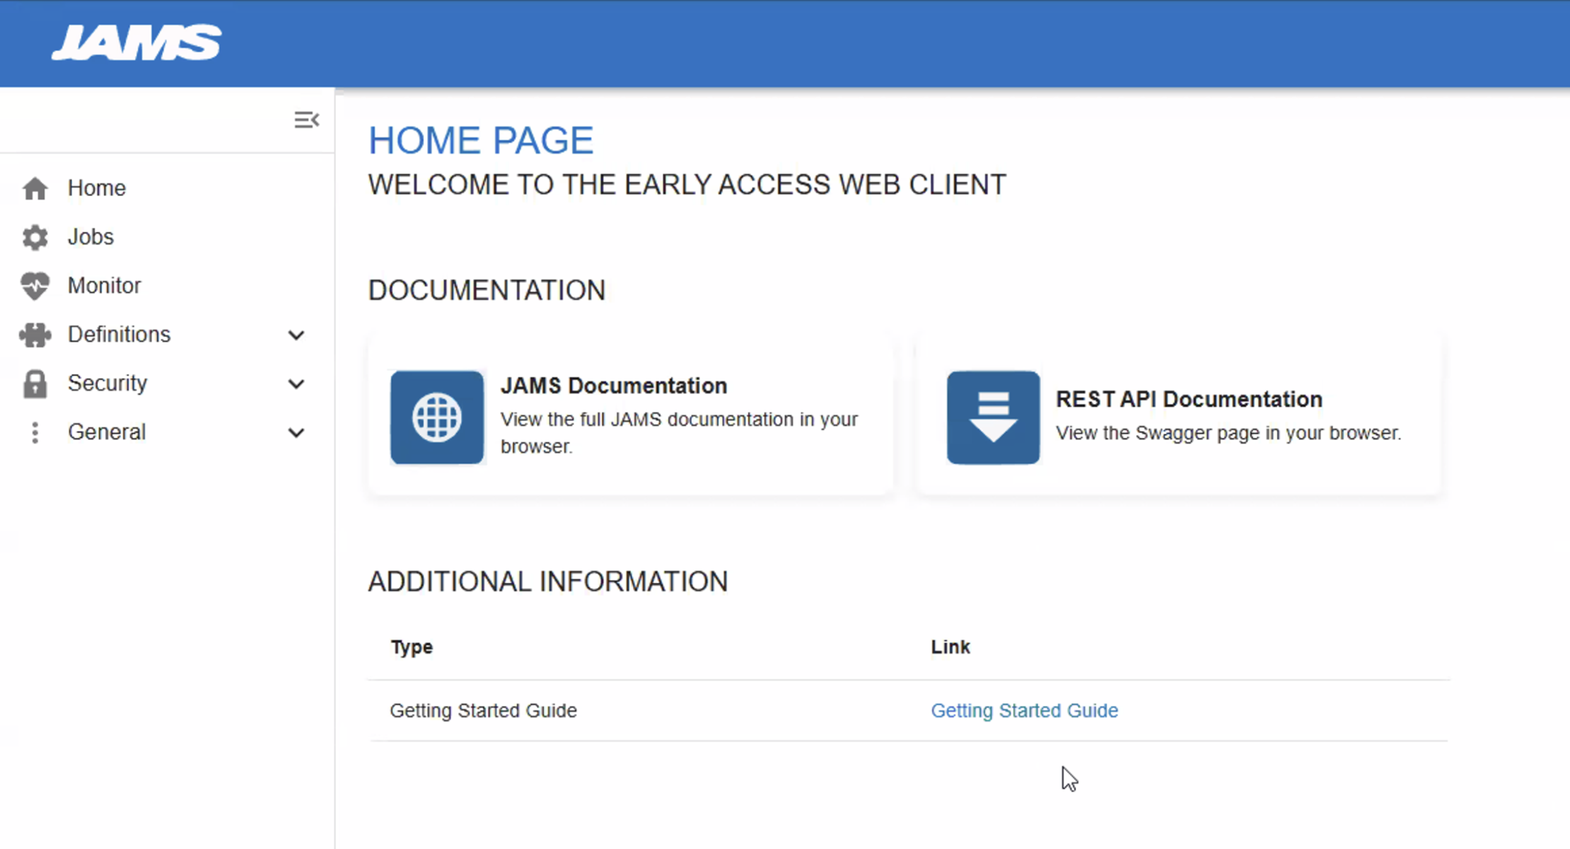1570x849 pixels.
Task: Collapse the sidebar with the menu toggle icon
Action: point(306,120)
